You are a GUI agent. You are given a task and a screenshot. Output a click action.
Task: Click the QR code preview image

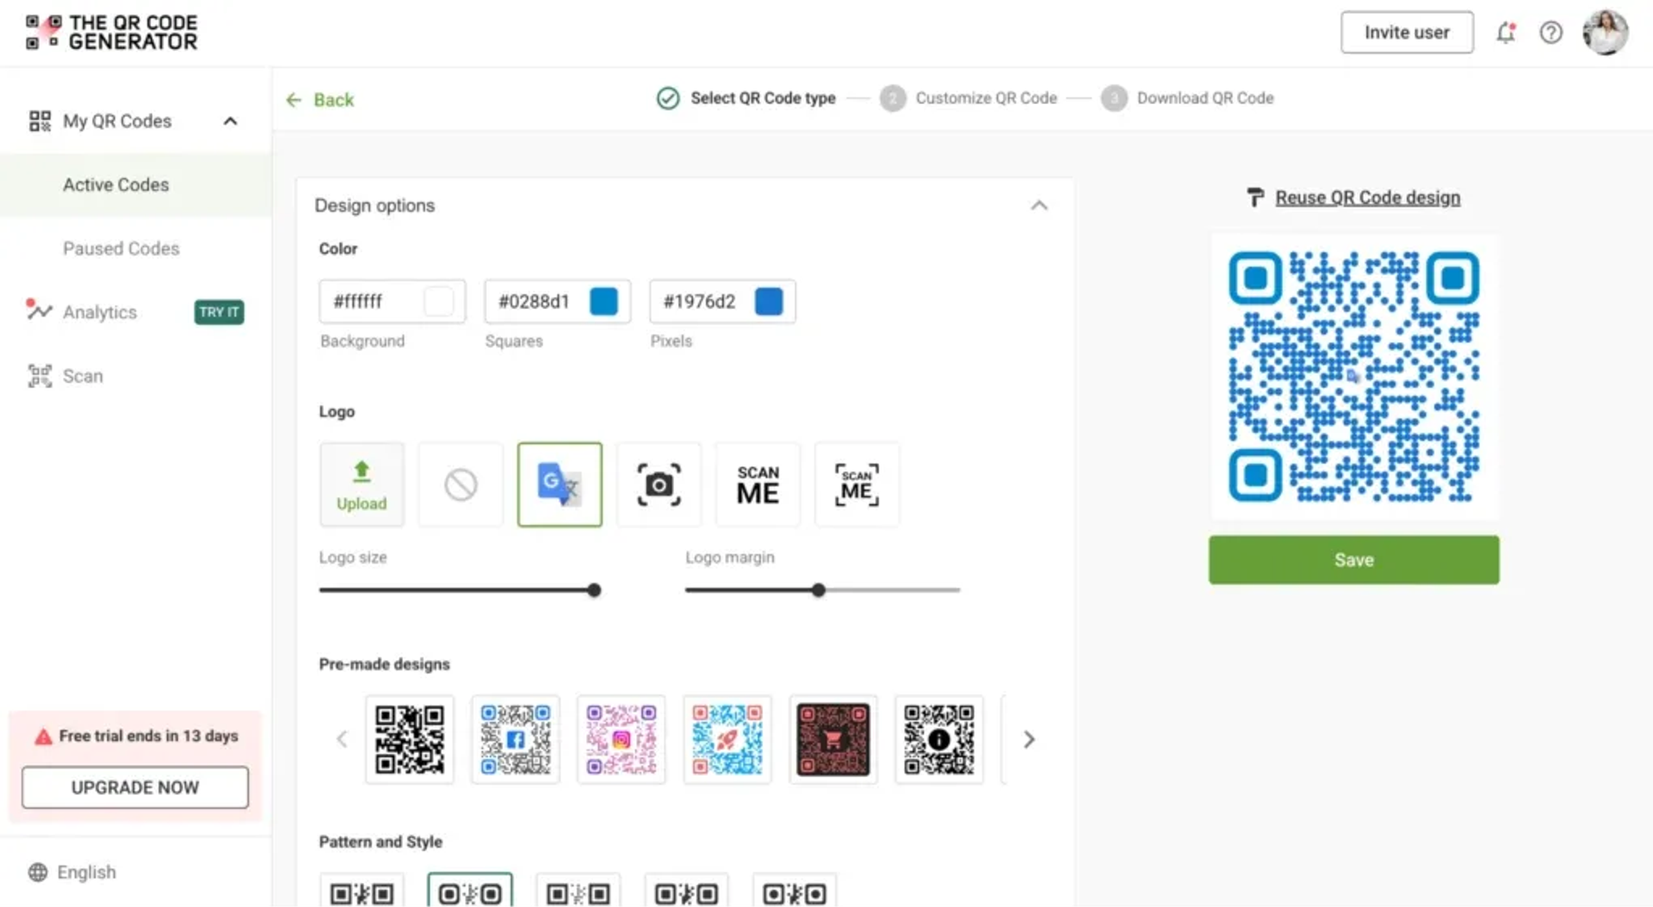click(x=1354, y=377)
